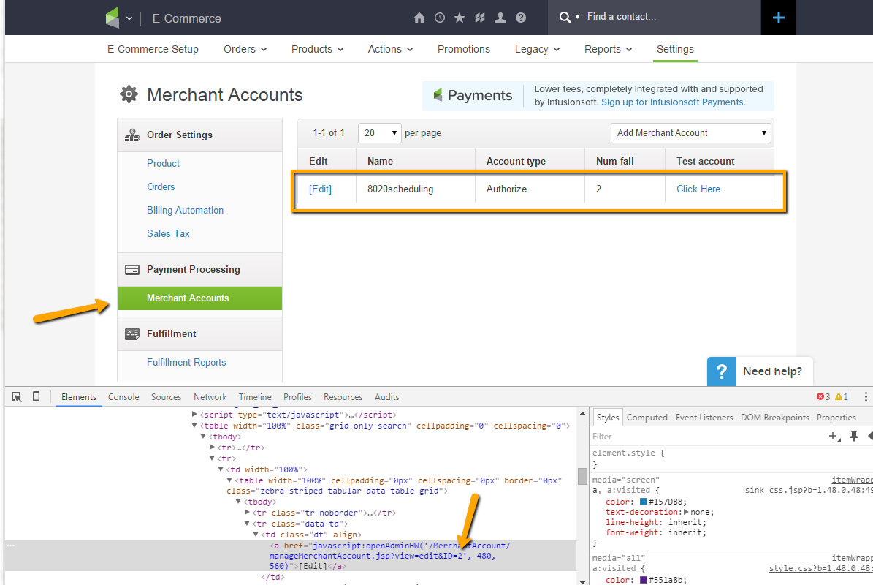Switch to the DevTools Console tab

click(123, 396)
